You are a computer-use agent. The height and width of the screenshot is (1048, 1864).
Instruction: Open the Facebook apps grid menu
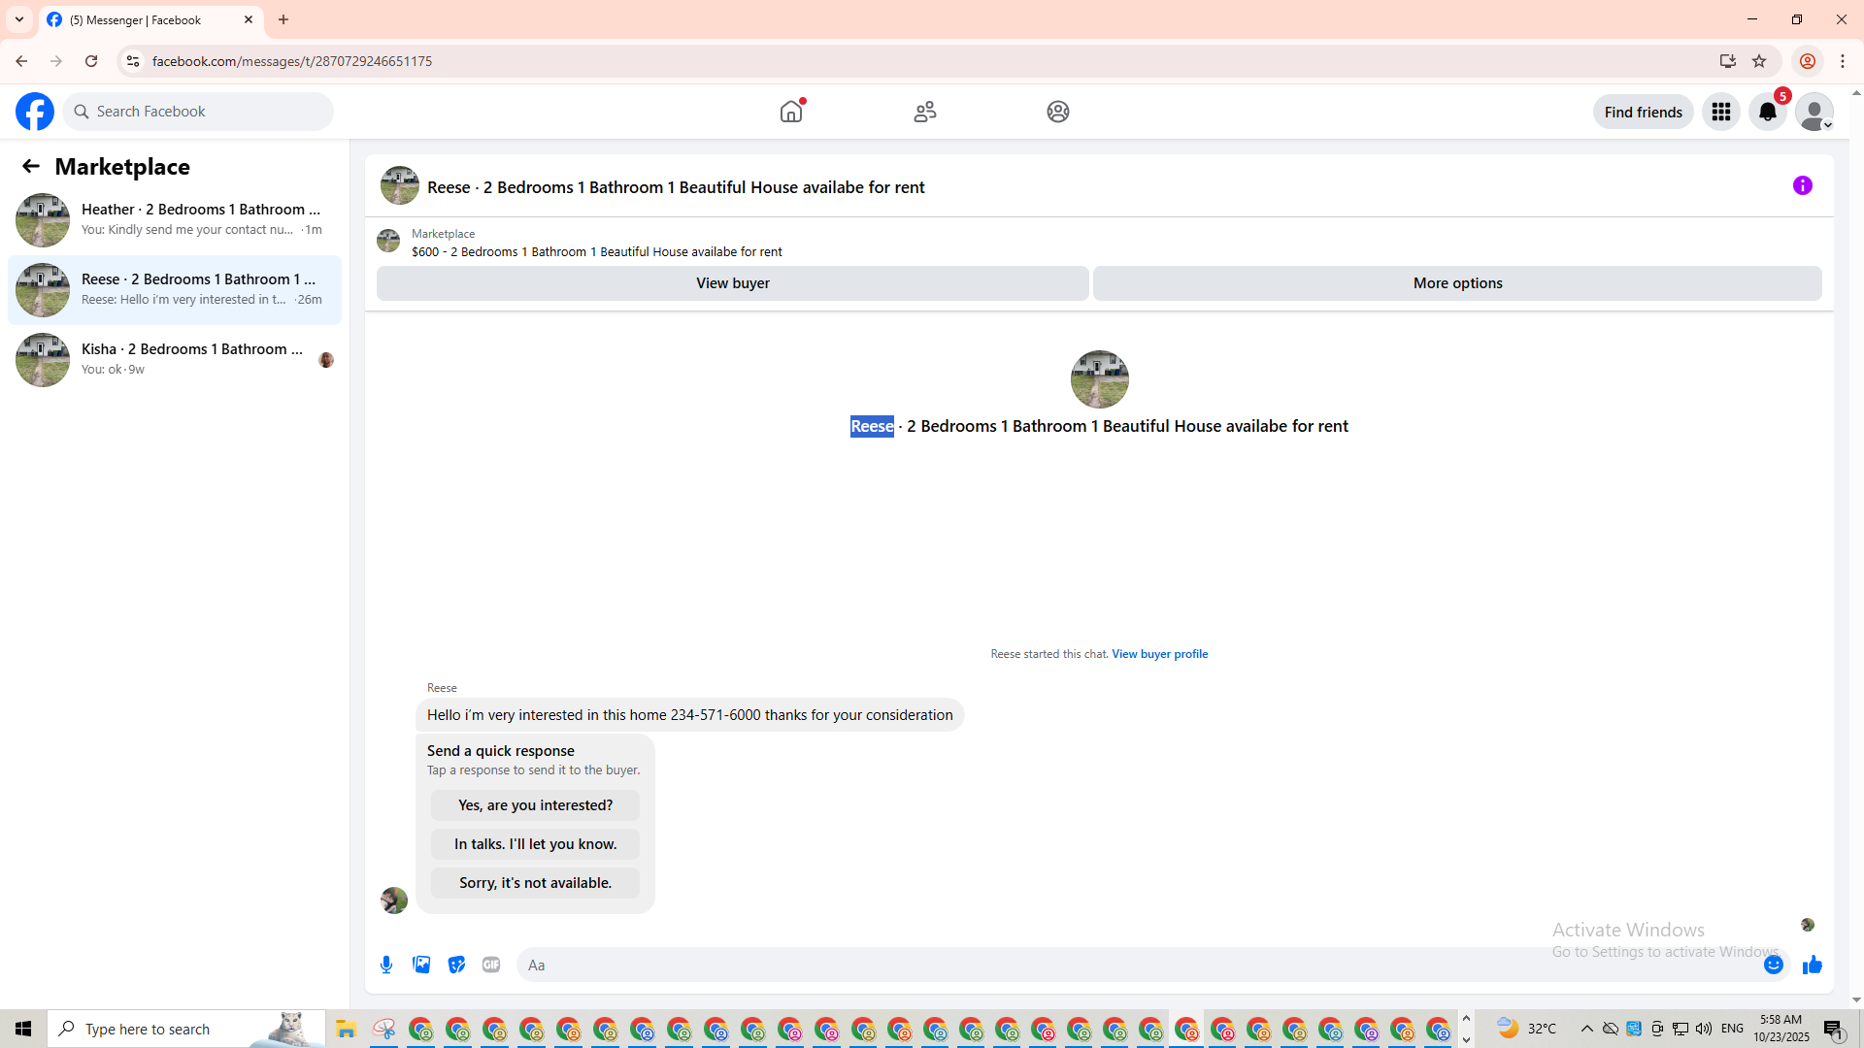1721,113
